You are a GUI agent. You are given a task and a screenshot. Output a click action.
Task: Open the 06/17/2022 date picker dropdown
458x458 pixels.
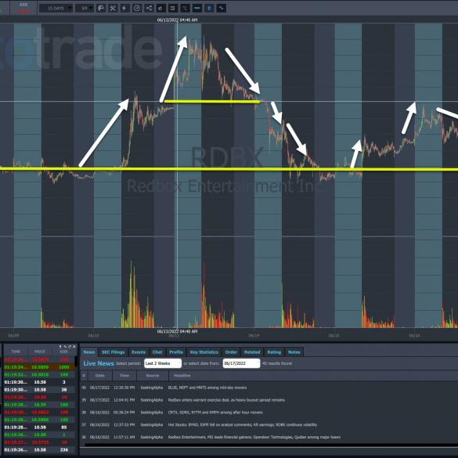241,363
